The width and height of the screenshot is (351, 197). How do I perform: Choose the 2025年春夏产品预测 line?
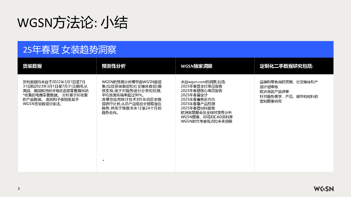pyautogui.click(x=198, y=104)
